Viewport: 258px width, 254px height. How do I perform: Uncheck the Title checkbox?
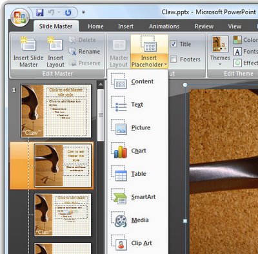click(174, 44)
